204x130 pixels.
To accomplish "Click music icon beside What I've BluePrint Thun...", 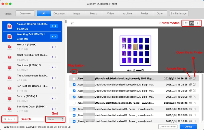I will tap(9, 57).
